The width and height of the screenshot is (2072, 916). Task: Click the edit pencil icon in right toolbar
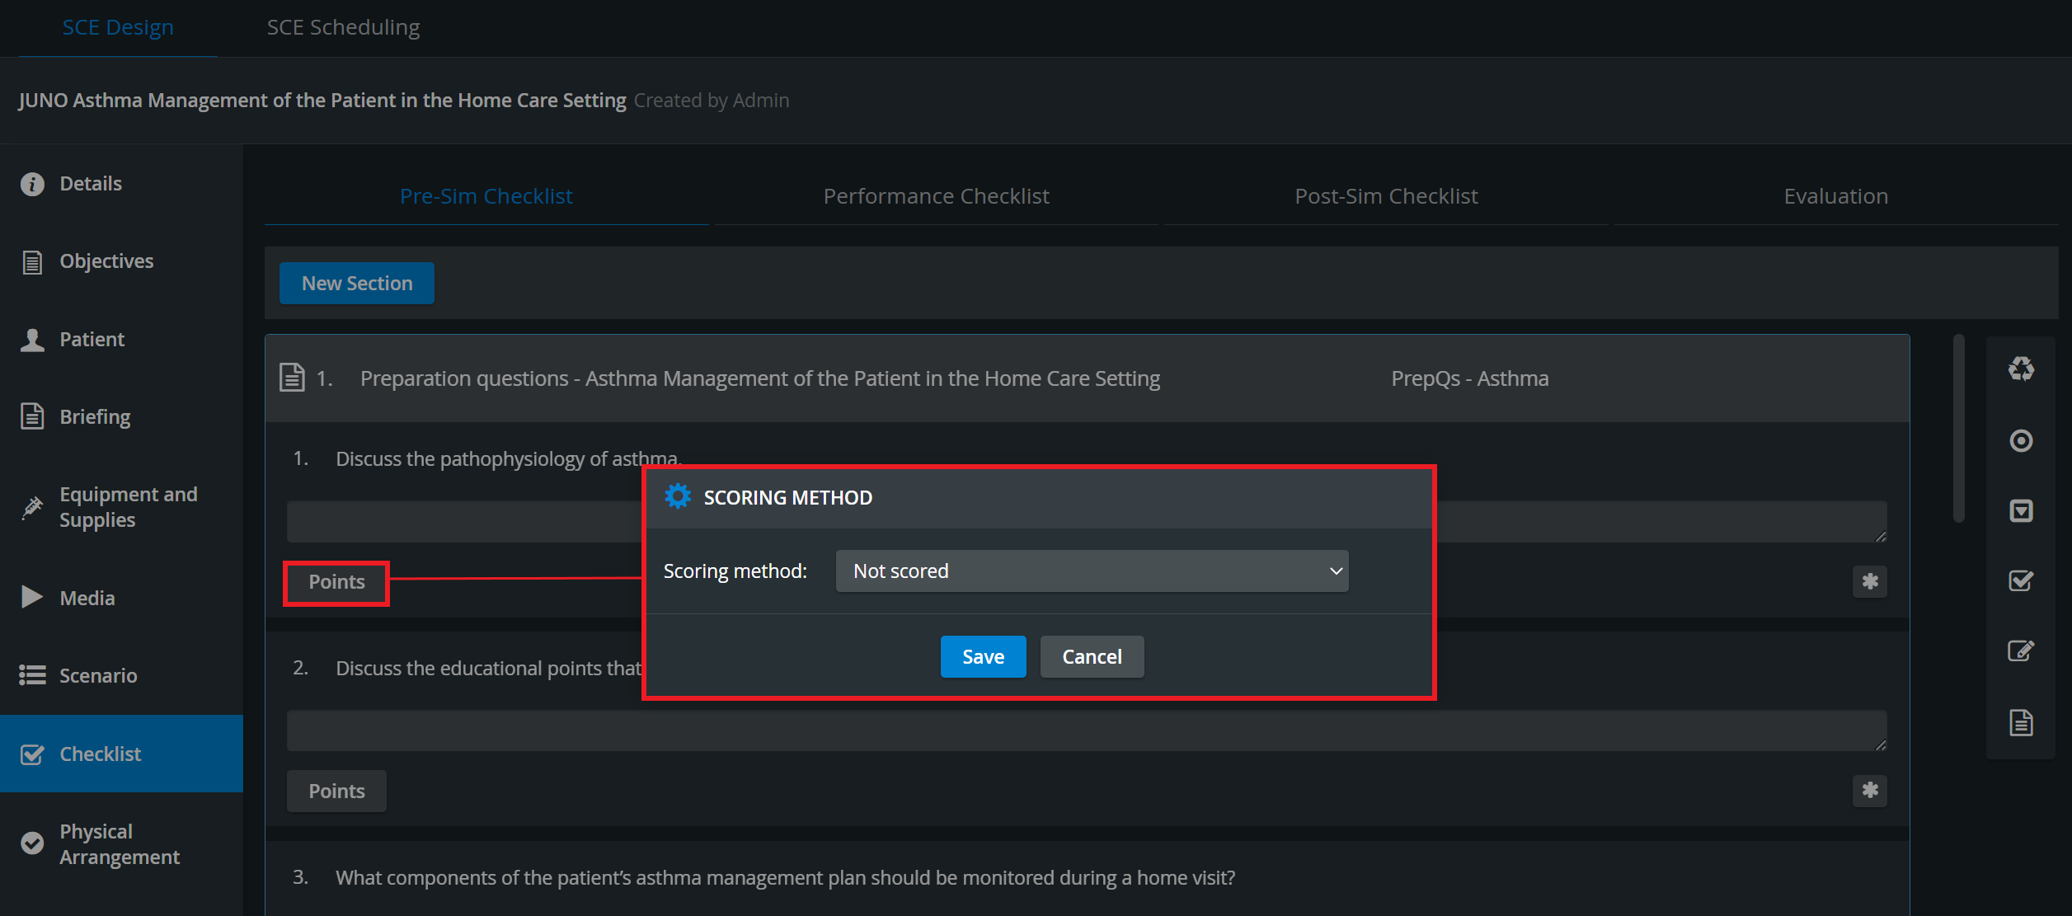pyautogui.click(x=2021, y=651)
